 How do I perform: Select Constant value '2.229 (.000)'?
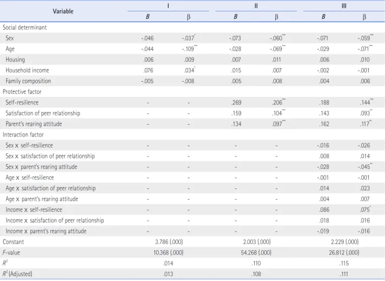point(345,242)
